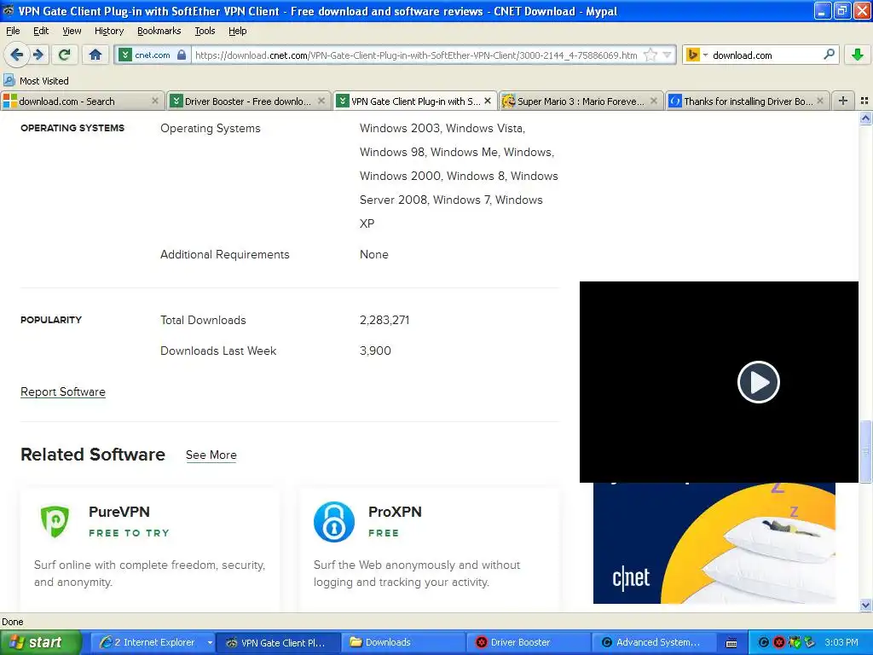Go forward with the Forward arrow button
The width and height of the screenshot is (873, 655).
click(x=38, y=55)
